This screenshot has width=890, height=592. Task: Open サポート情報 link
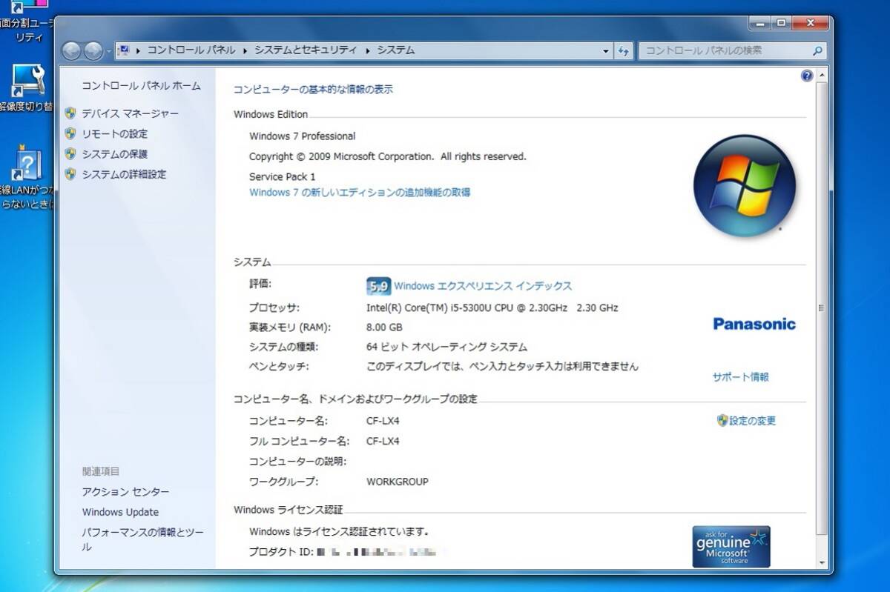[741, 377]
